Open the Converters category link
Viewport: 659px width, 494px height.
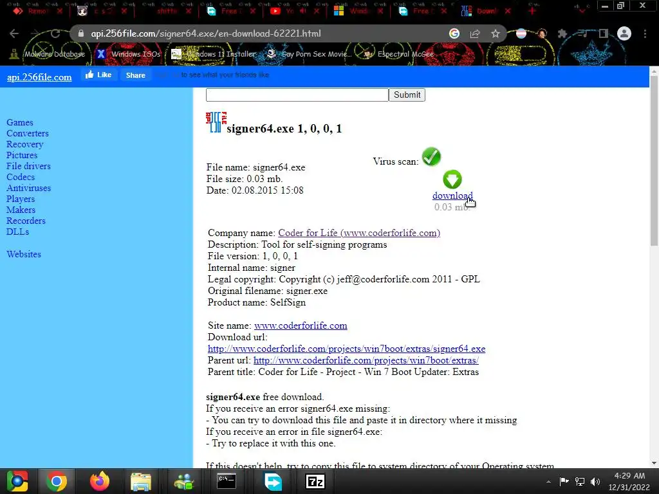point(27,133)
